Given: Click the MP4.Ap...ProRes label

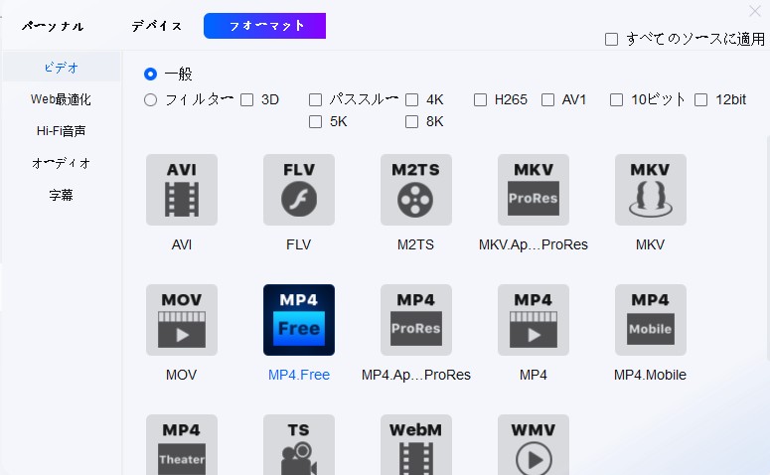Looking at the screenshot, I should pyautogui.click(x=416, y=375).
